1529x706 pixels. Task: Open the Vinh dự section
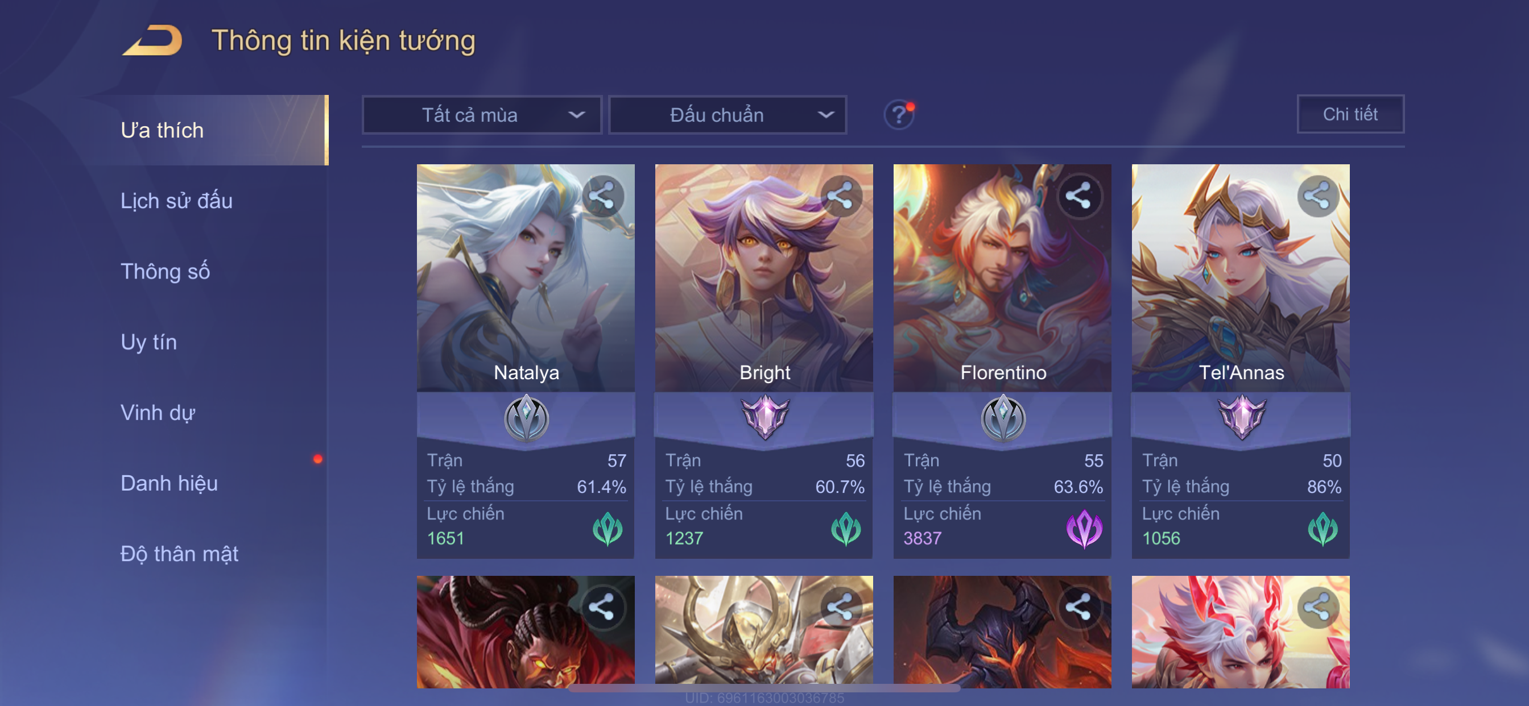(158, 412)
